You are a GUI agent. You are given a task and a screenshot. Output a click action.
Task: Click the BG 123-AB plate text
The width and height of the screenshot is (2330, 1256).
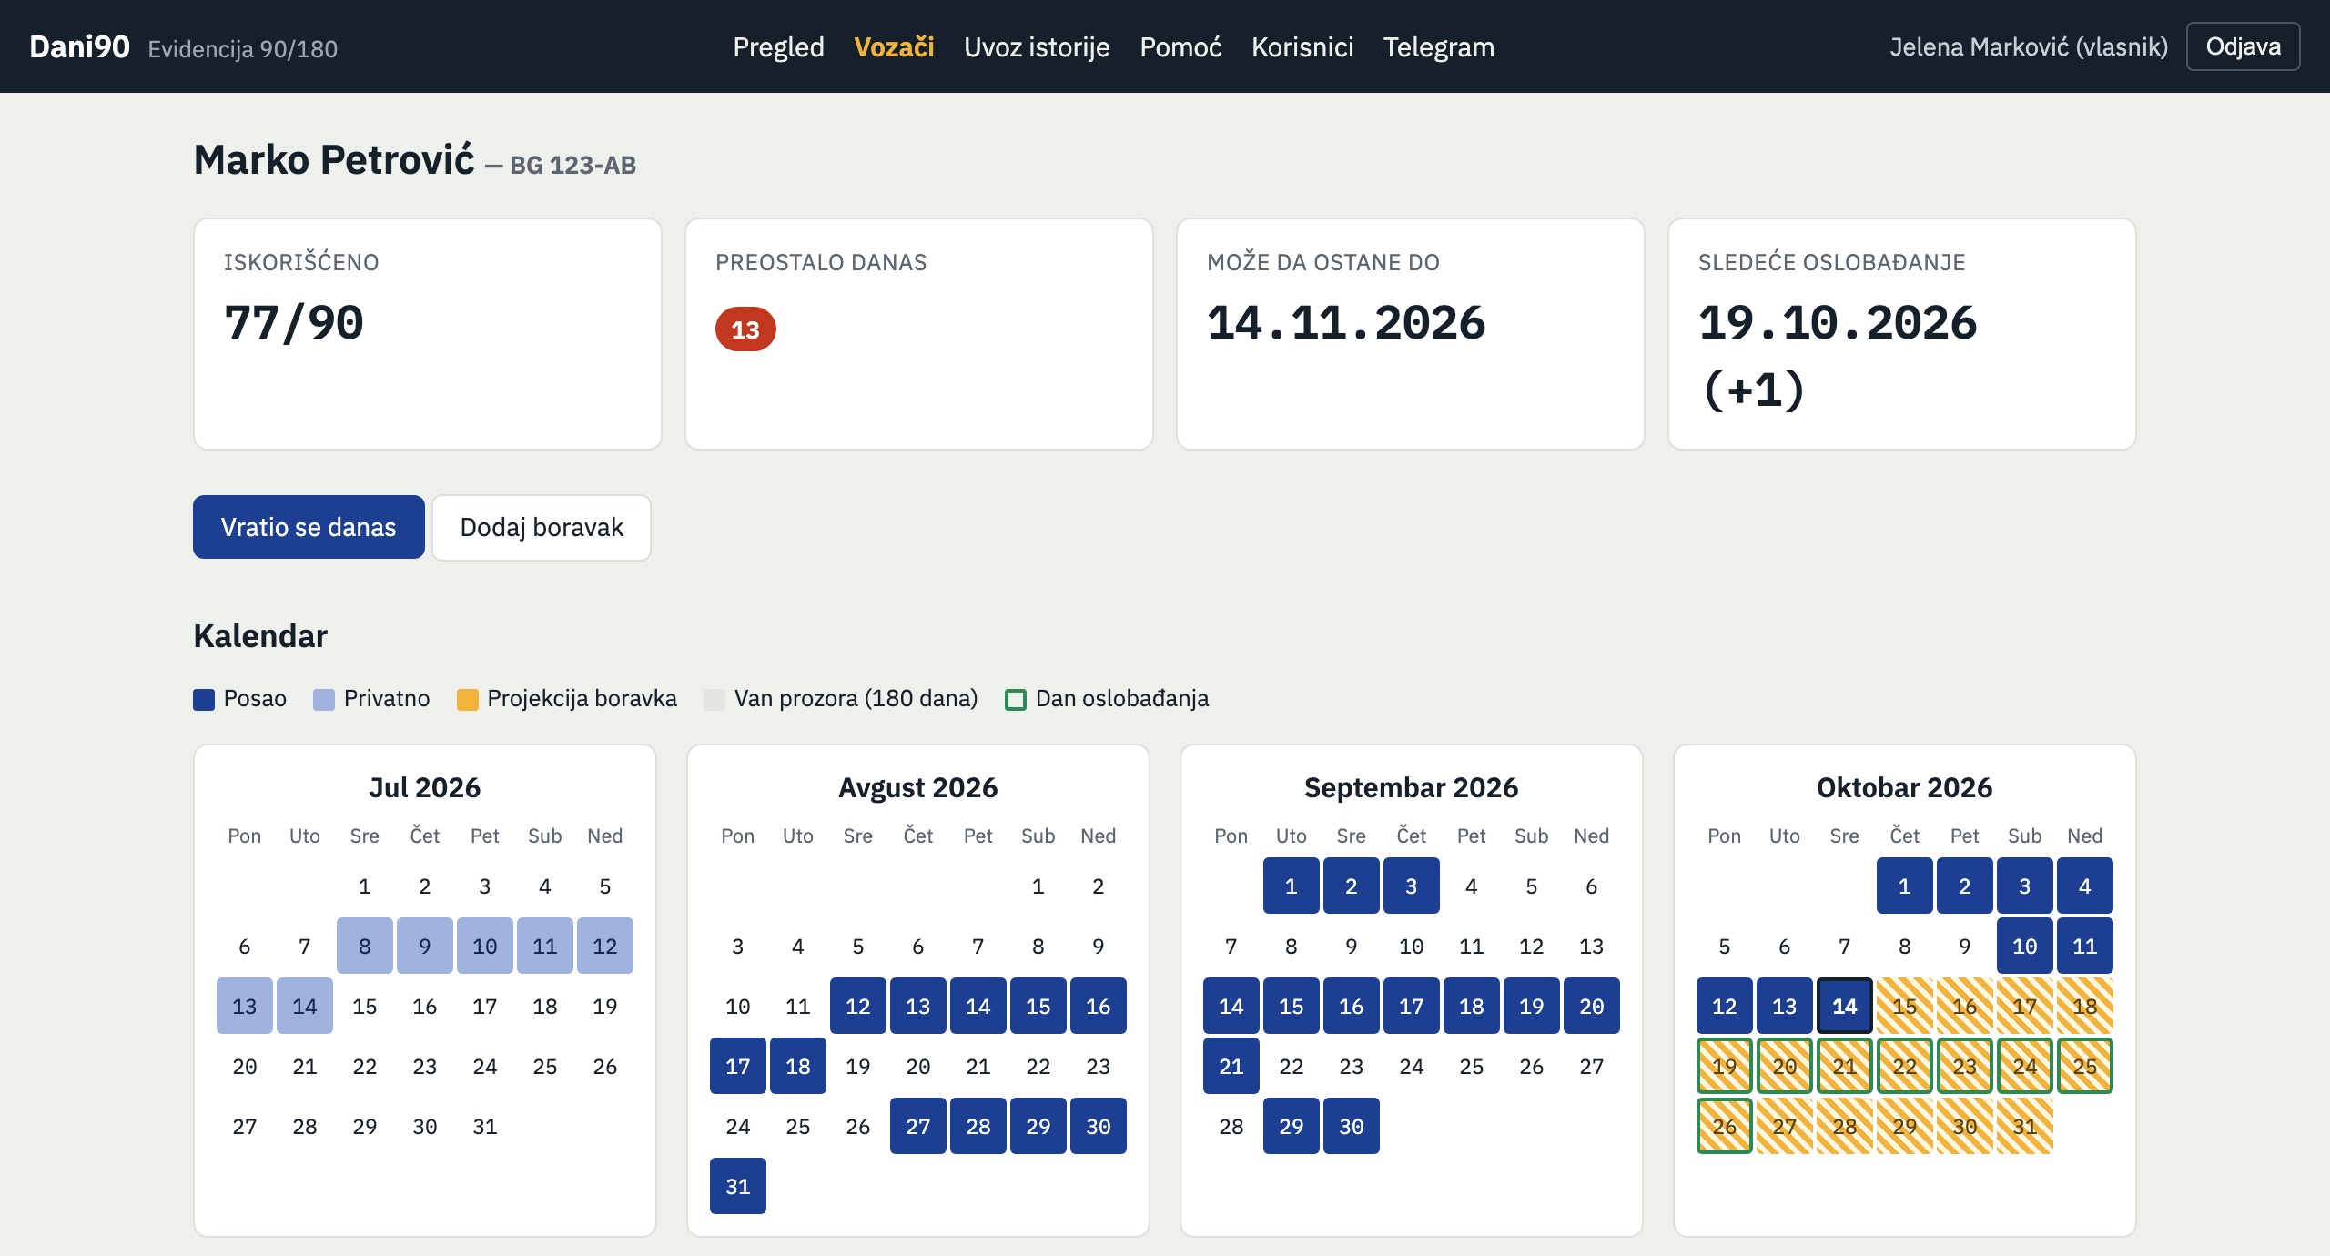pos(572,165)
